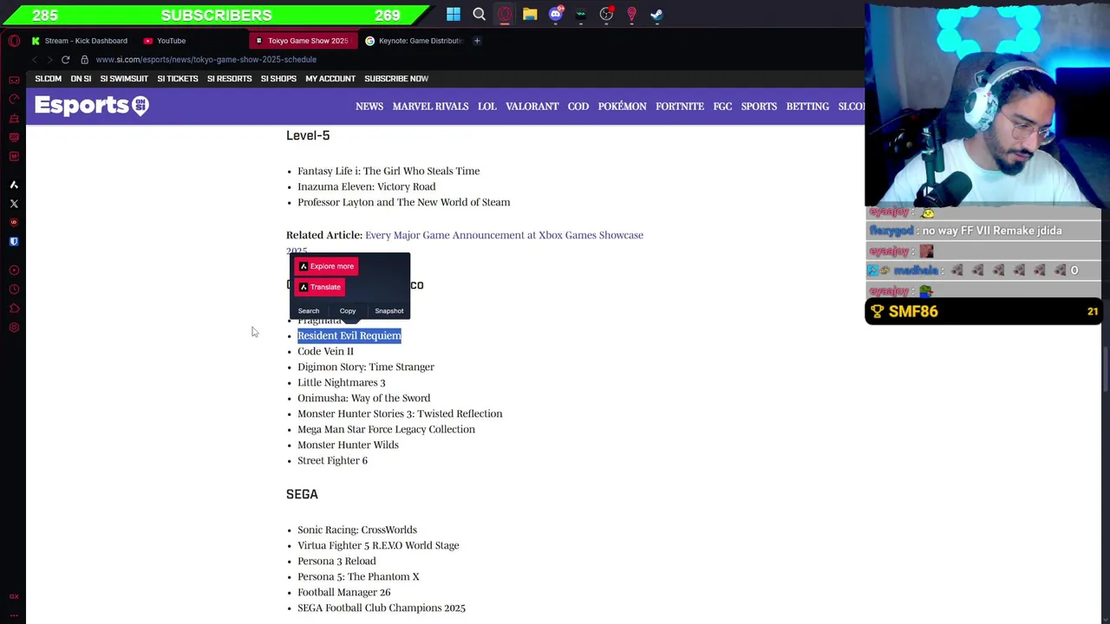
Task: Click ON SI in the top bar
Action: pyautogui.click(x=81, y=79)
